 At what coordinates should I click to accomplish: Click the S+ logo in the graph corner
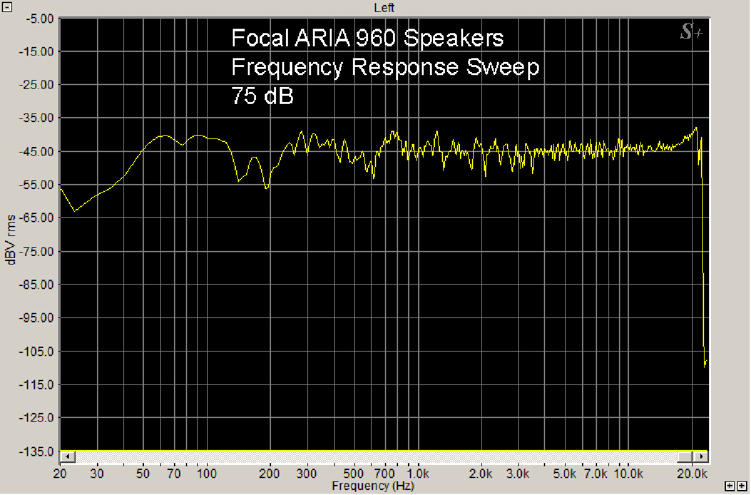691,33
